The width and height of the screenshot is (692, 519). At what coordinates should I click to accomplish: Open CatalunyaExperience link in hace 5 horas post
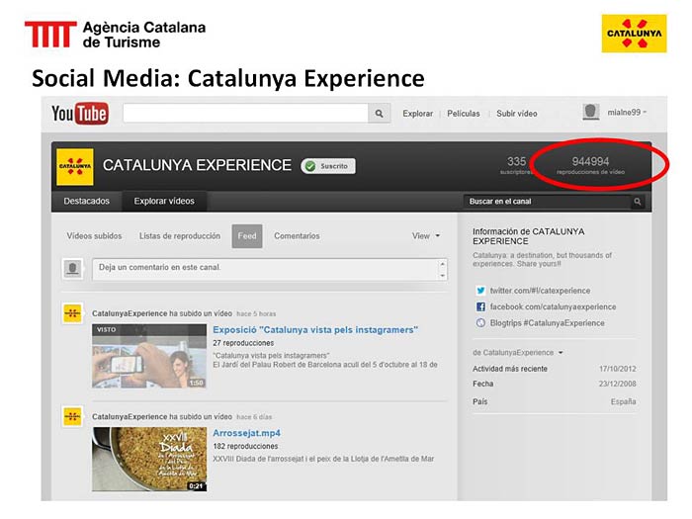tap(130, 313)
